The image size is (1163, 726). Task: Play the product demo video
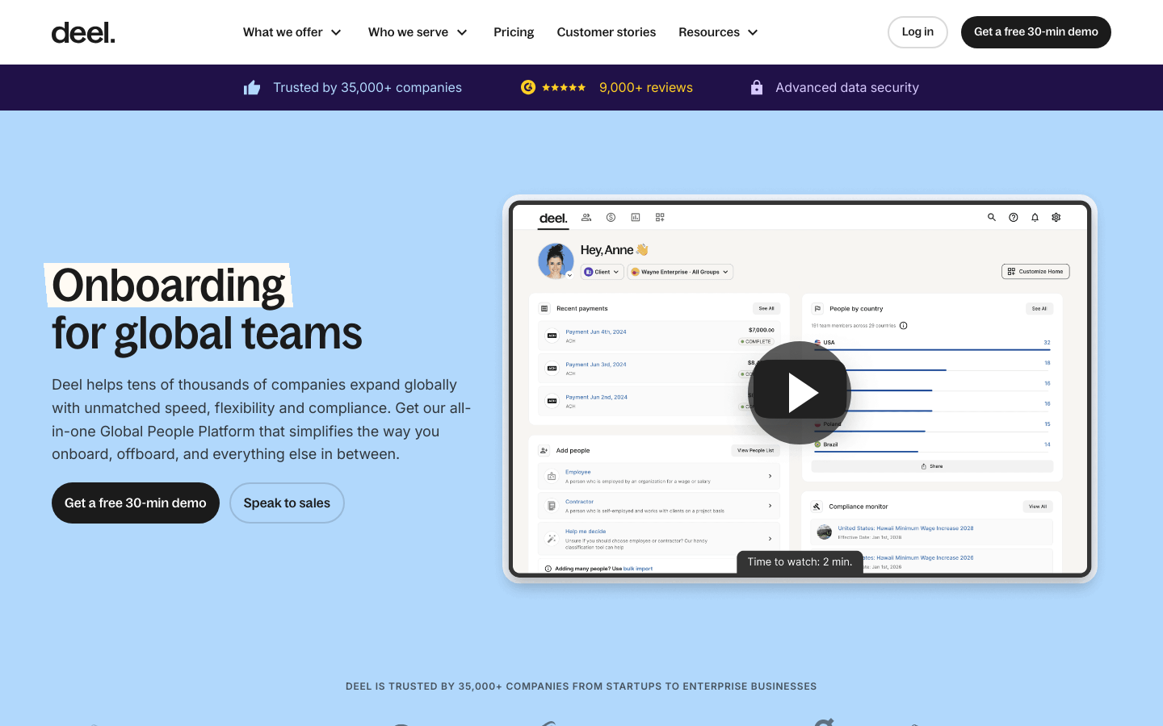800,393
